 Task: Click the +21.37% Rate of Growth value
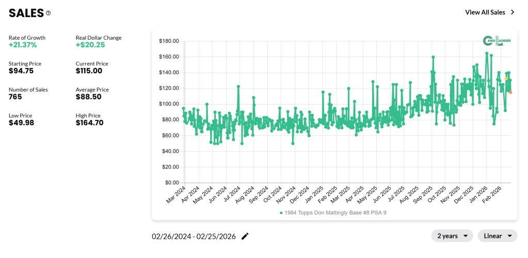click(x=23, y=45)
